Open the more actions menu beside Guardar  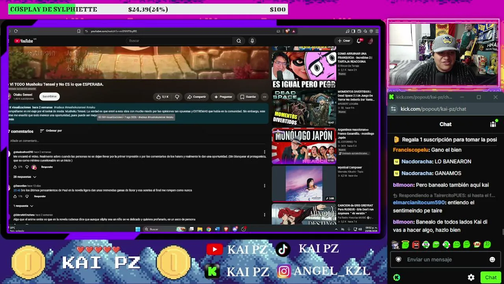coord(265,97)
